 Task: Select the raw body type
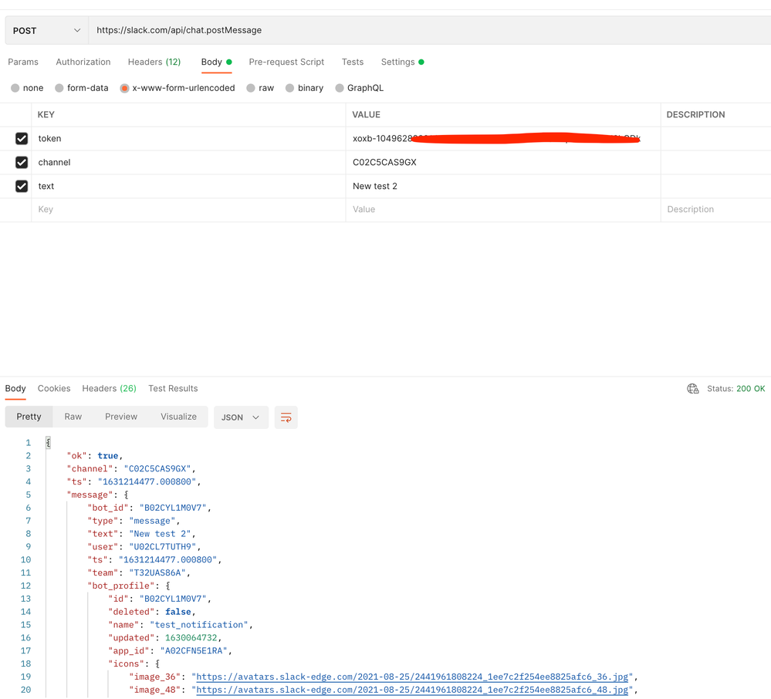[251, 88]
